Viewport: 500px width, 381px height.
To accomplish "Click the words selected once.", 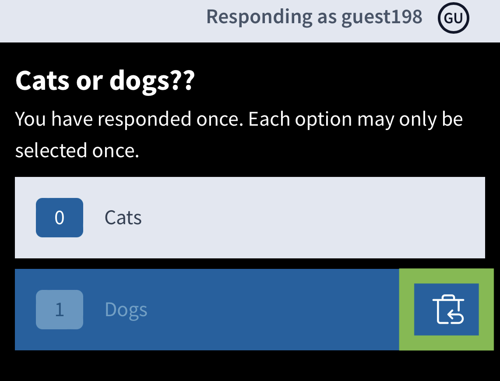I will (x=77, y=151).
